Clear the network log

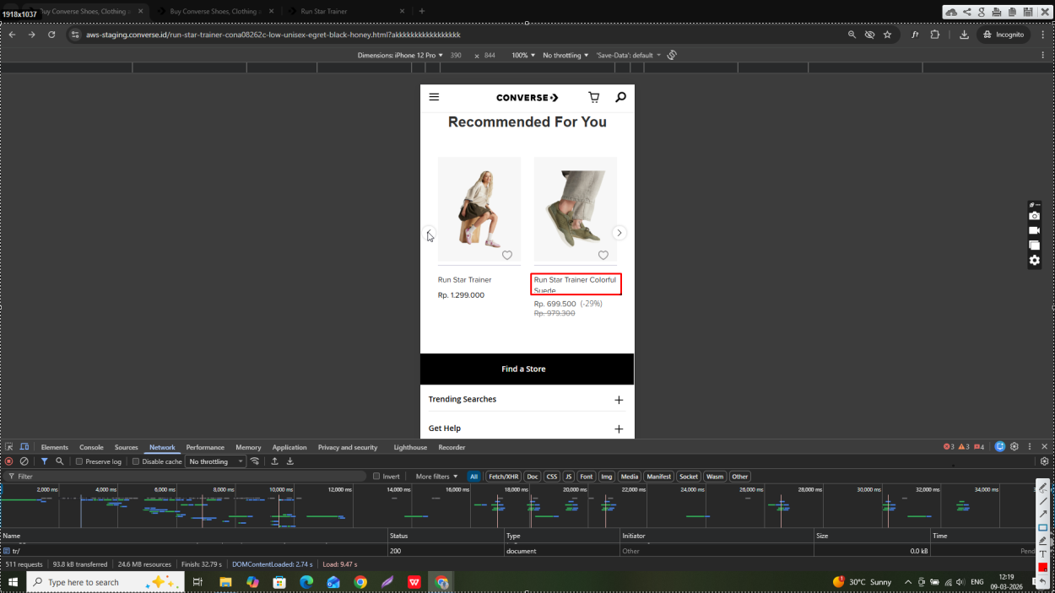pyautogui.click(x=24, y=461)
